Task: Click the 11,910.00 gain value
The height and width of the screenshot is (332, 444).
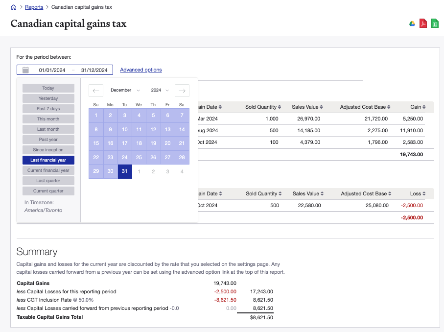Action: pos(411,131)
